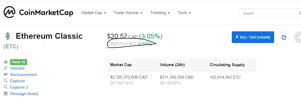The height and width of the screenshot is (98, 301).
Task: Expand the Tools dropdown menu
Action: pyautogui.click(x=184, y=13)
